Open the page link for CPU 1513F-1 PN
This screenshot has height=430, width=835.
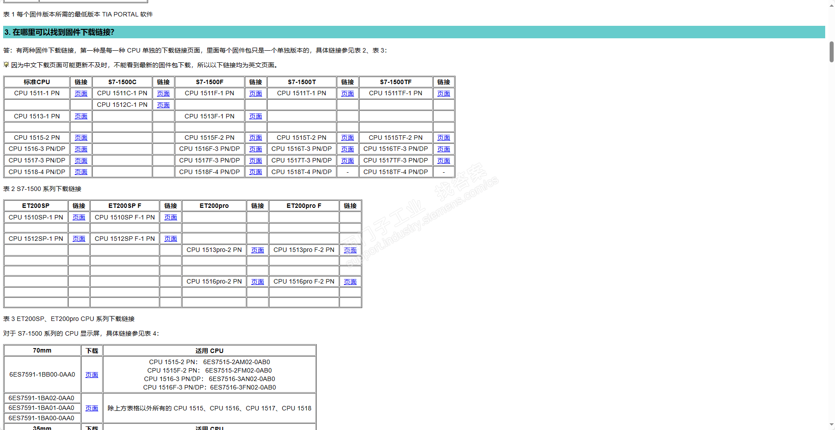(x=256, y=116)
